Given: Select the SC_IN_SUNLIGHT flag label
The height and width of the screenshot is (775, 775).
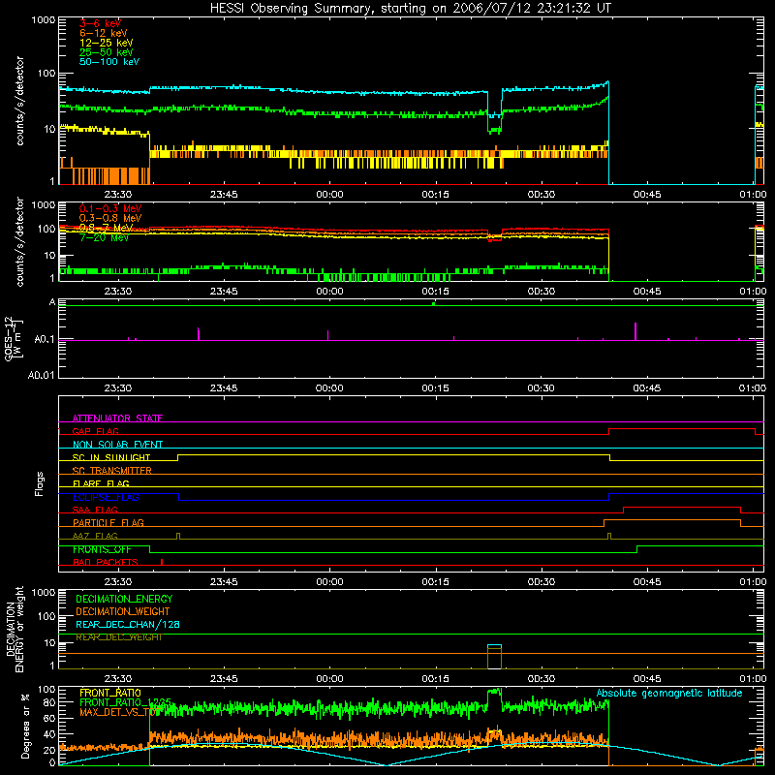Looking at the screenshot, I should coord(111,457).
